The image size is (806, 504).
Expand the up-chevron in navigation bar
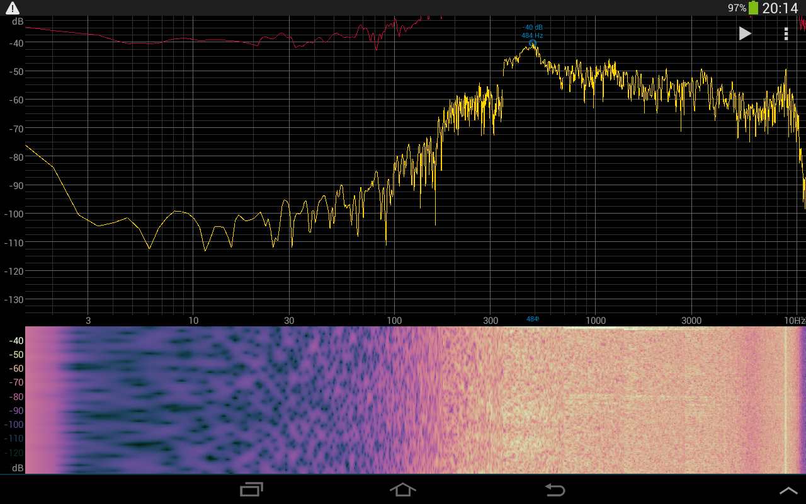click(788, 490)
